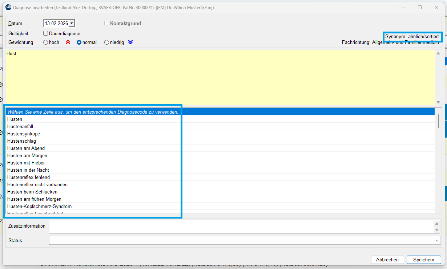
Task: Select the 'hoch' weighting radio button
Action: tap(46, 42)
